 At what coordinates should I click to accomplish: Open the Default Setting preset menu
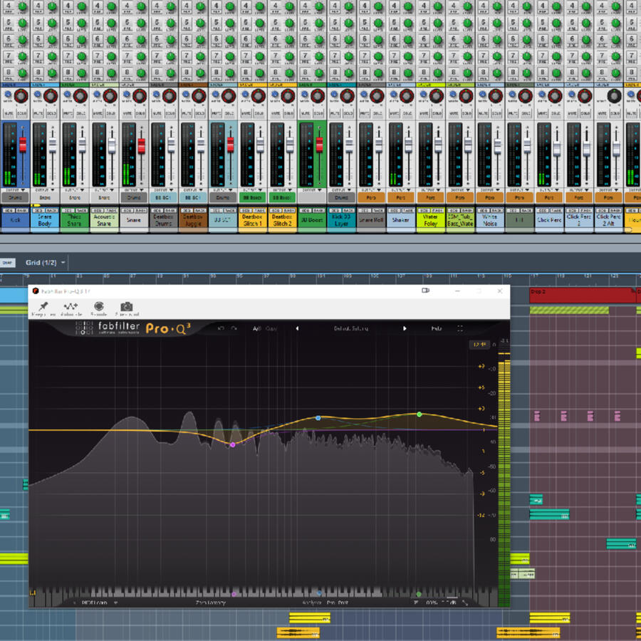coord(350,328)
